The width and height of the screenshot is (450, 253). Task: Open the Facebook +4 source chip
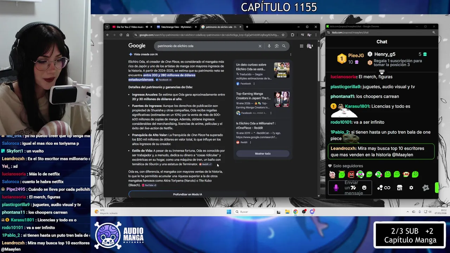tap(163, 80)
